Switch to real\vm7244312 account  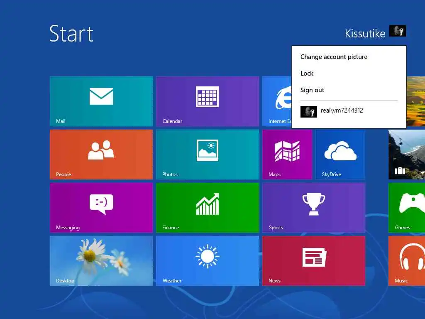pyautogui.click(x=349, y=111)
